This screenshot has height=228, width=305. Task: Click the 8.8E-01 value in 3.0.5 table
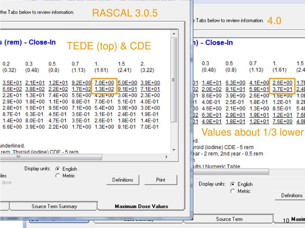[81, 102]
